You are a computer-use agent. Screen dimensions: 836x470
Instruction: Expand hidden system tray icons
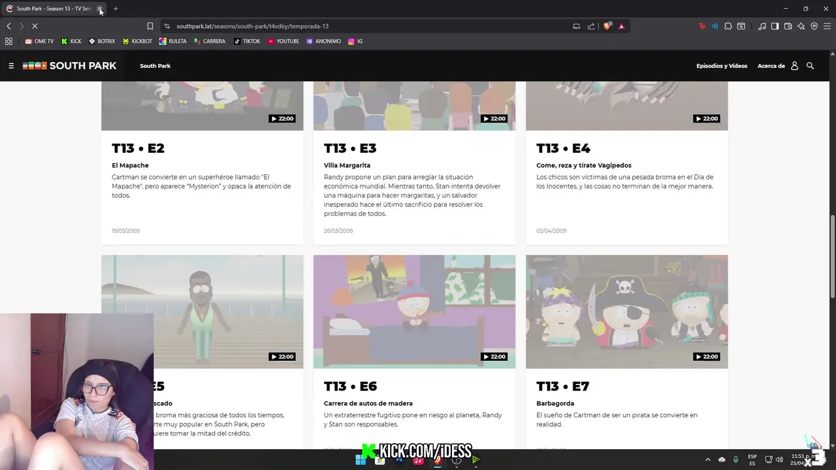(x=707, y=460)
